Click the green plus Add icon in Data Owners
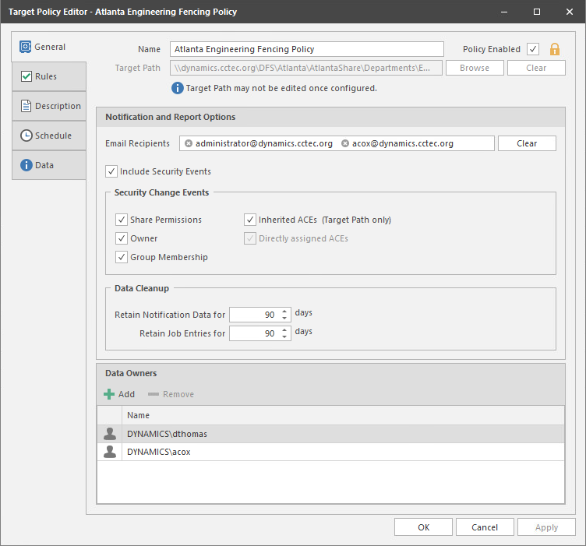This screenshot has width=586, height=546. click(x=109, y=394)
